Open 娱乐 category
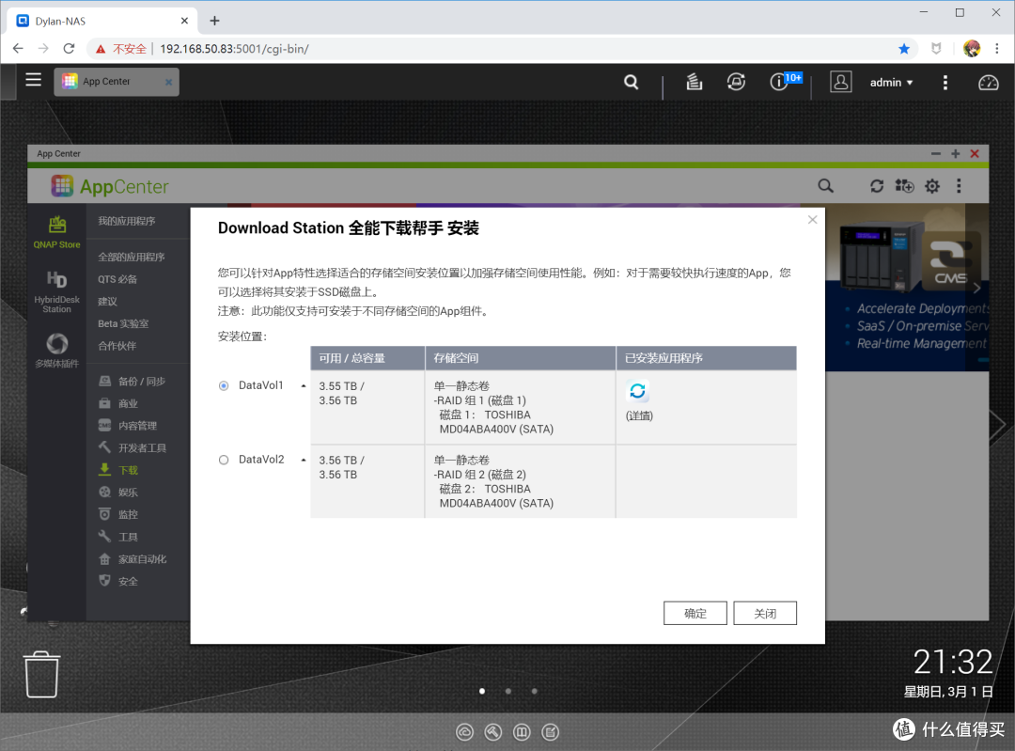This screenshot has height=751, width=1015. coord(118,492)
